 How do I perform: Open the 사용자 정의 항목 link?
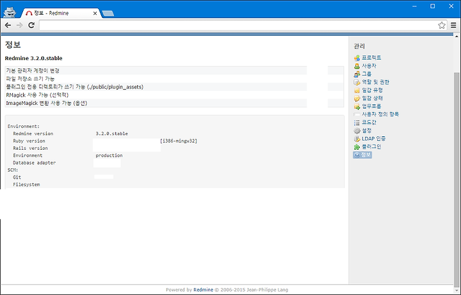[x=380, y=115]
